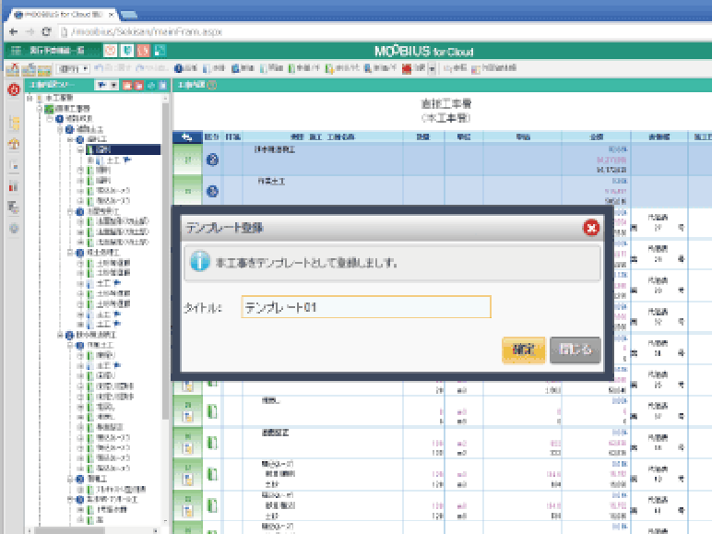Click the teal tile icon with white square in the header

(x=160, y=51)
